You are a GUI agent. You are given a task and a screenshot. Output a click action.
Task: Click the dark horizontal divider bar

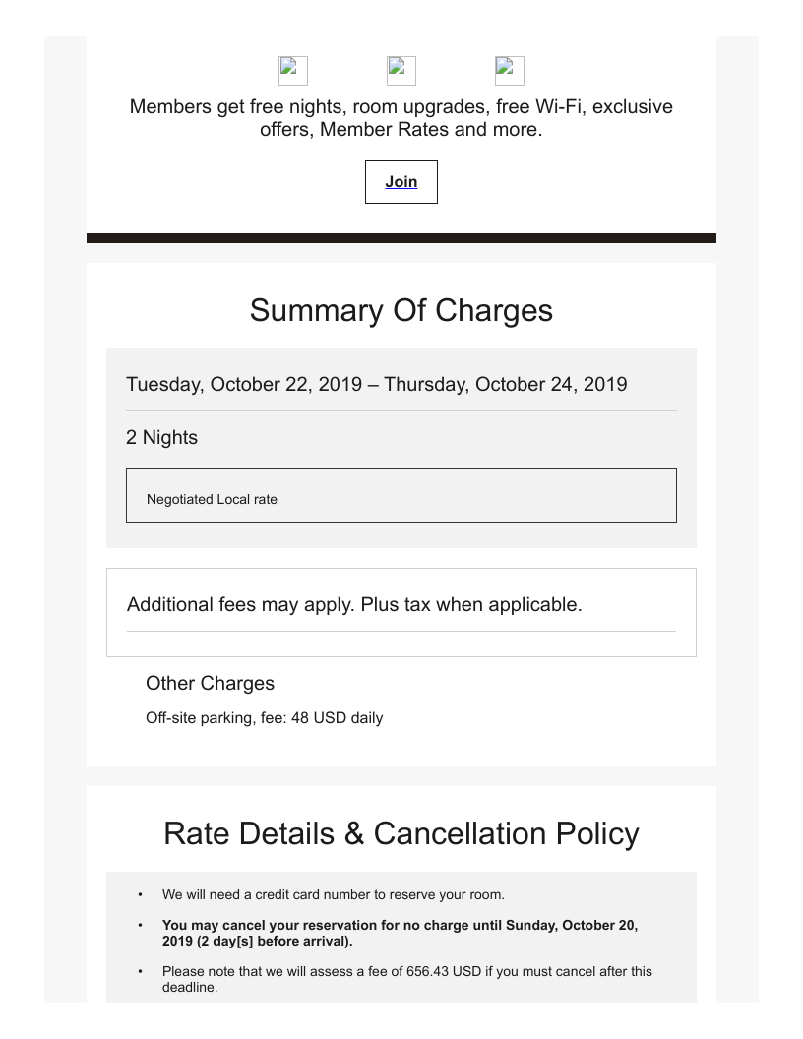point(401,238)
